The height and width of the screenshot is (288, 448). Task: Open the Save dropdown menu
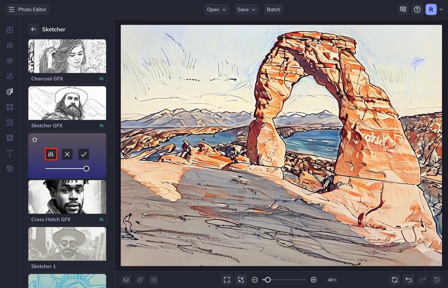pos(246,9)
